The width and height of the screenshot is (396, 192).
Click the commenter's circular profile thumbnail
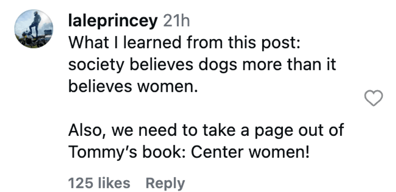34,29
